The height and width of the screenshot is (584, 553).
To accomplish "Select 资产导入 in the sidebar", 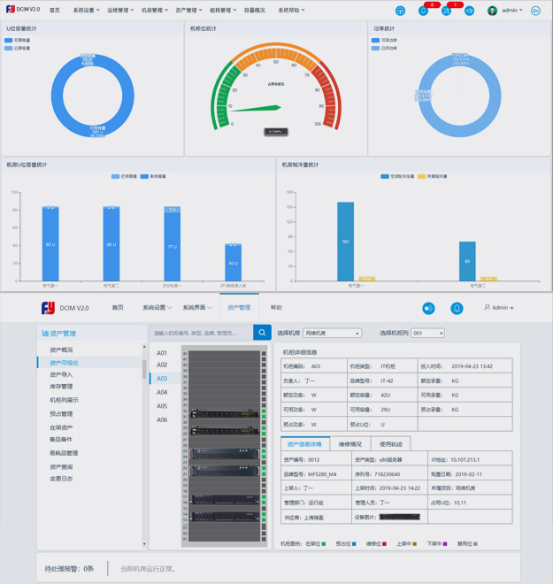I will [62, 374].
